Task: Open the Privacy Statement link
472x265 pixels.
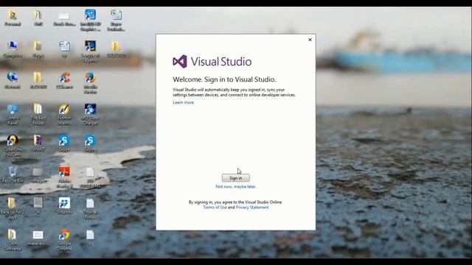Action: click(x=252, y=208)
